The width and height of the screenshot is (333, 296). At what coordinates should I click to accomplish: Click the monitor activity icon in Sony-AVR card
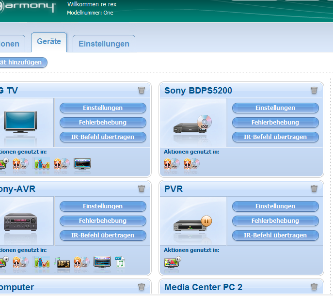[x=102, y=262]
